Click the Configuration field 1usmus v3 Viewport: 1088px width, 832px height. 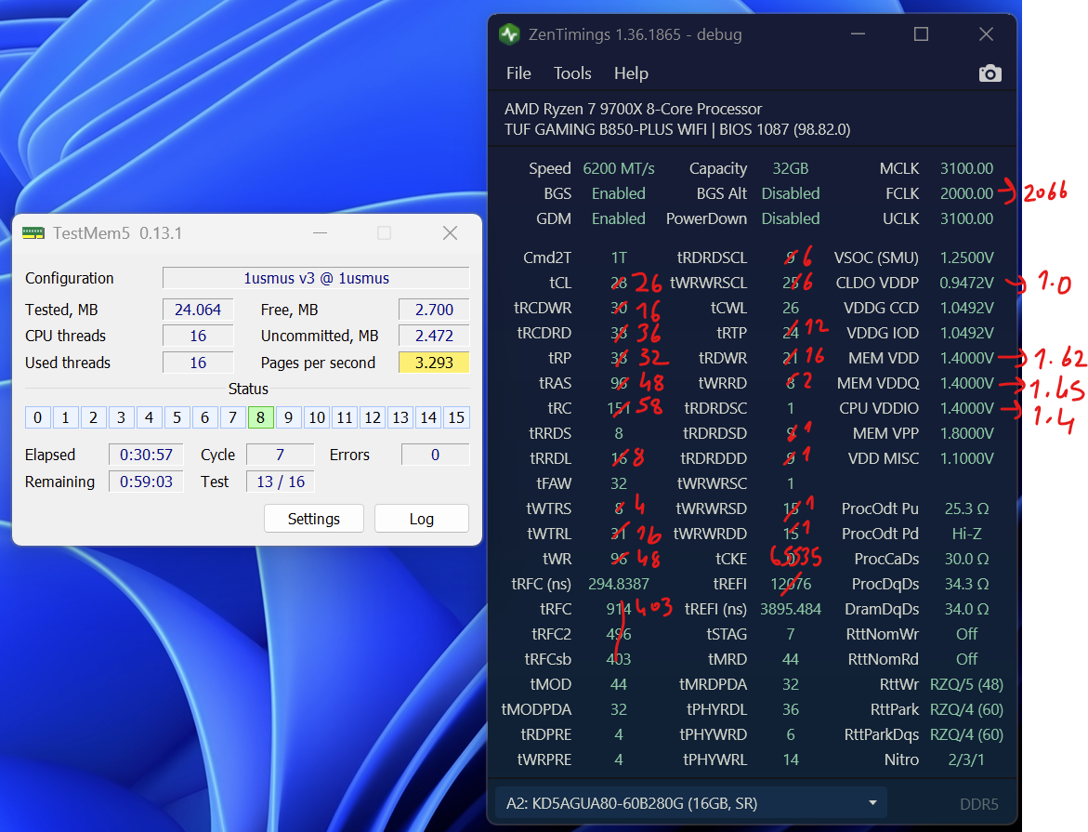point(316,279)
